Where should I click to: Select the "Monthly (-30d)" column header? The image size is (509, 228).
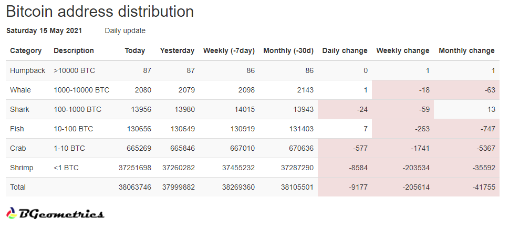coord(288,50)
